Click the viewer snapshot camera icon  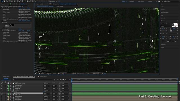(59, 74)
